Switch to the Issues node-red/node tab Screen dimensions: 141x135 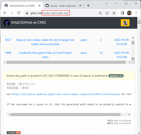coord(63,6)
